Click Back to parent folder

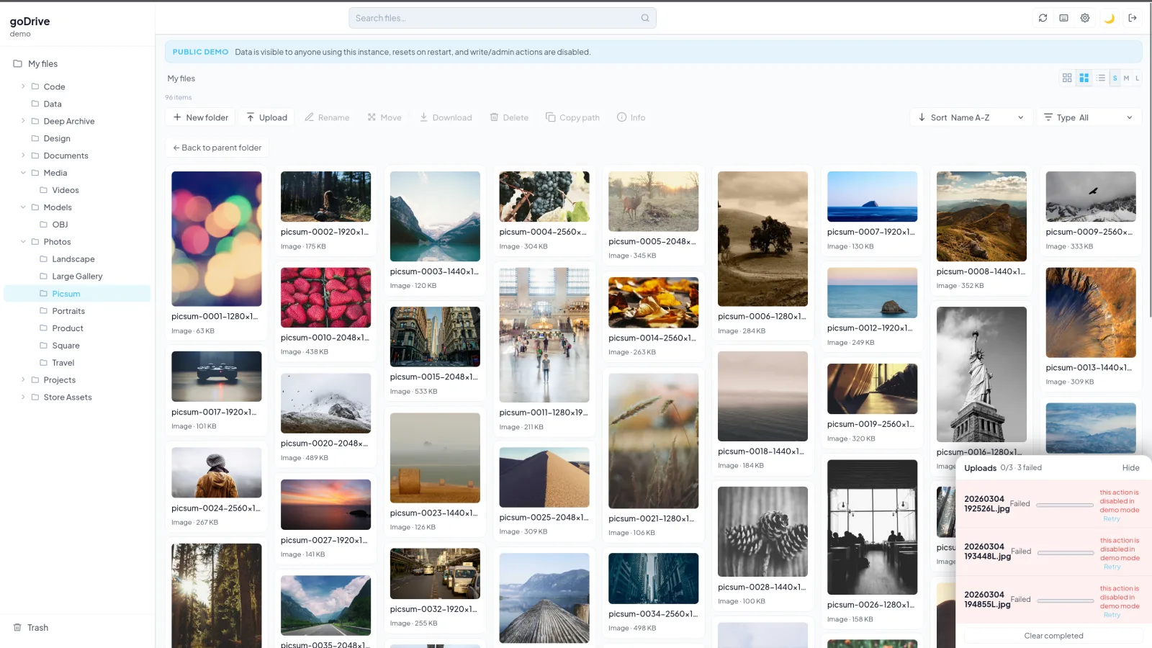click(217, 148)
